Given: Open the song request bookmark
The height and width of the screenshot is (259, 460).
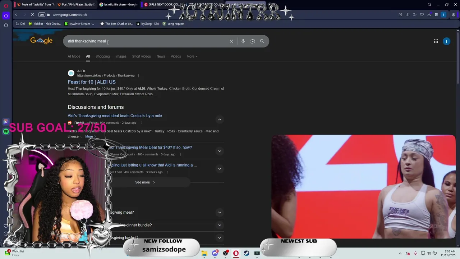Looking at the screenshot, I should point(173,24).
